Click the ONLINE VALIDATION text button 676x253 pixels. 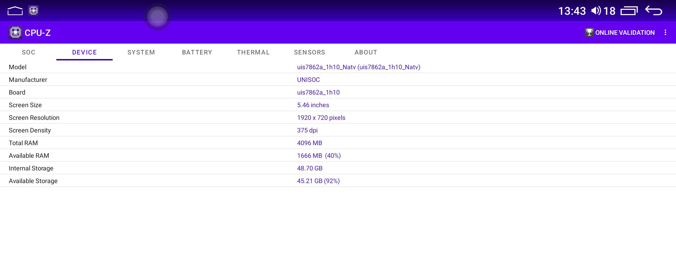click(x=625, y=33)
